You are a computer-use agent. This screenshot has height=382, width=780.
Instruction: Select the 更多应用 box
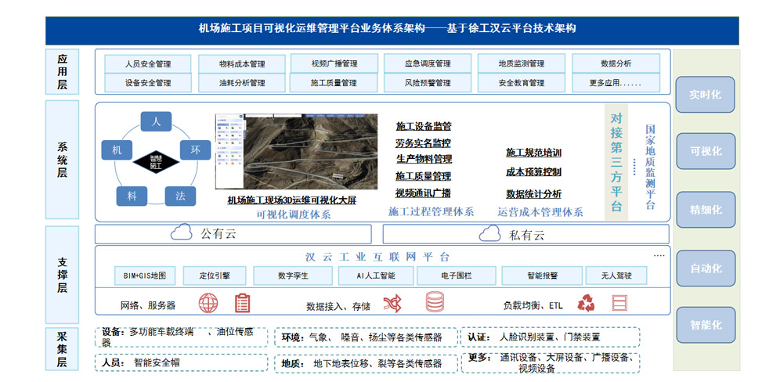tap(616, 82)
